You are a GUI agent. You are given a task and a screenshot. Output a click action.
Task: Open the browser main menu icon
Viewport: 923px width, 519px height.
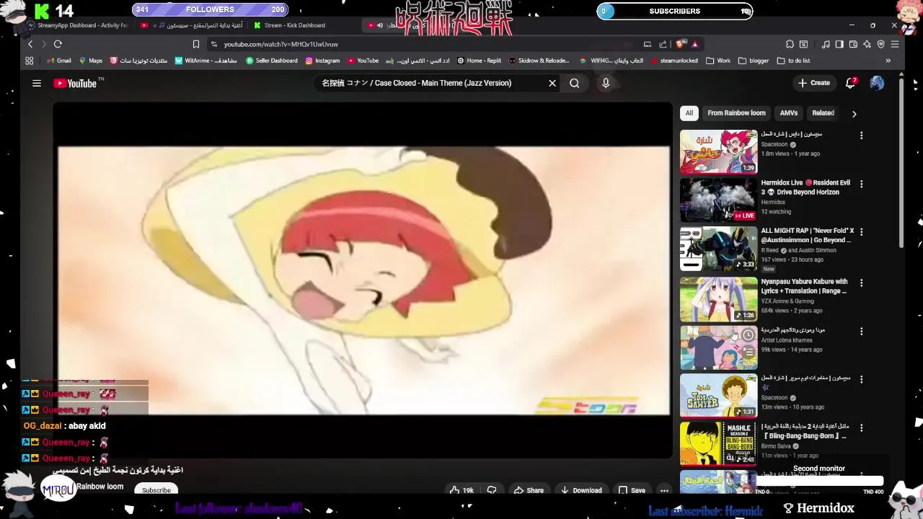895,44
